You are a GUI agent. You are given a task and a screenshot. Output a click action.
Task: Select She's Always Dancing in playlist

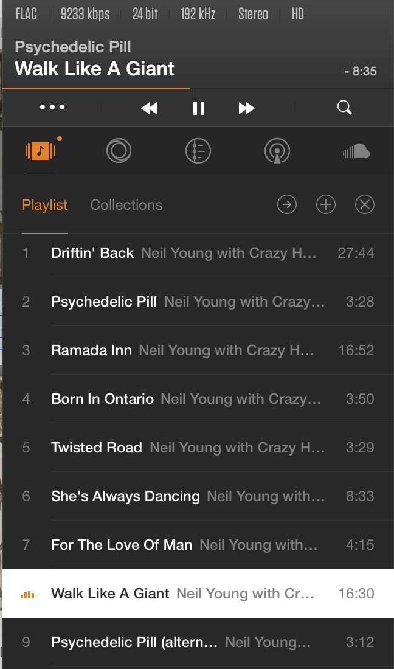(125, 496)
